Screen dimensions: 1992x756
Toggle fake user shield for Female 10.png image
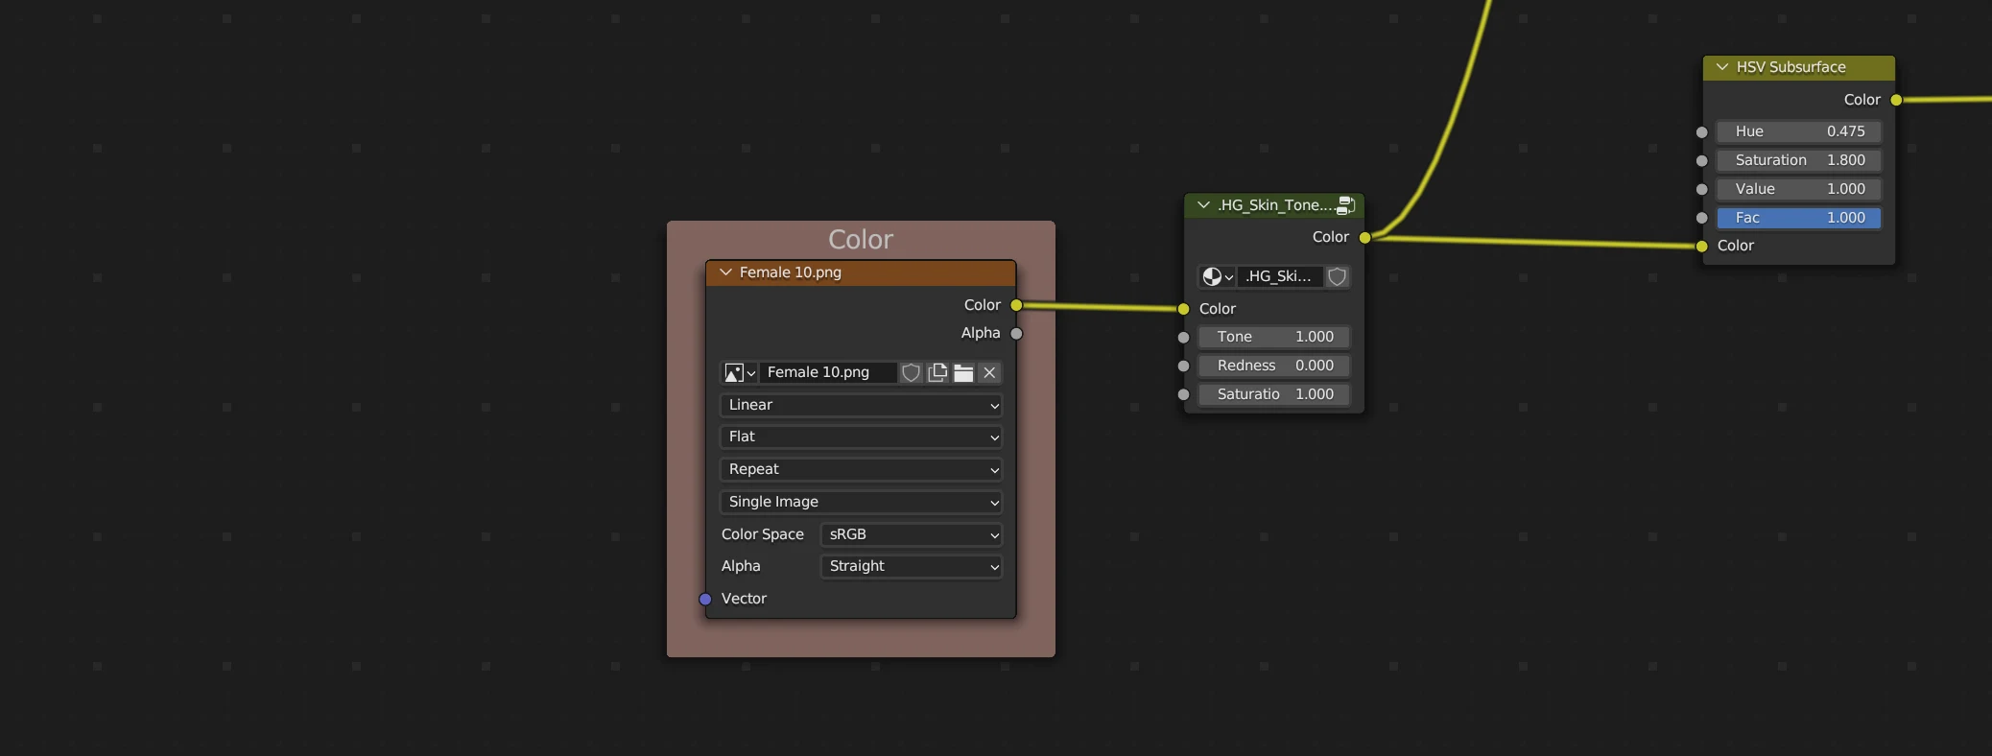tap(912, 372)
